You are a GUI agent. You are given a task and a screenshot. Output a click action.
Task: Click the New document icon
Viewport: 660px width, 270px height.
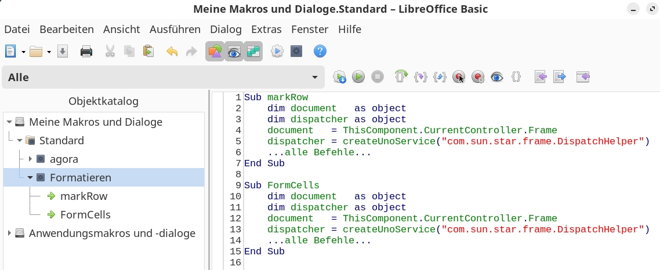(x=10, y=52)
